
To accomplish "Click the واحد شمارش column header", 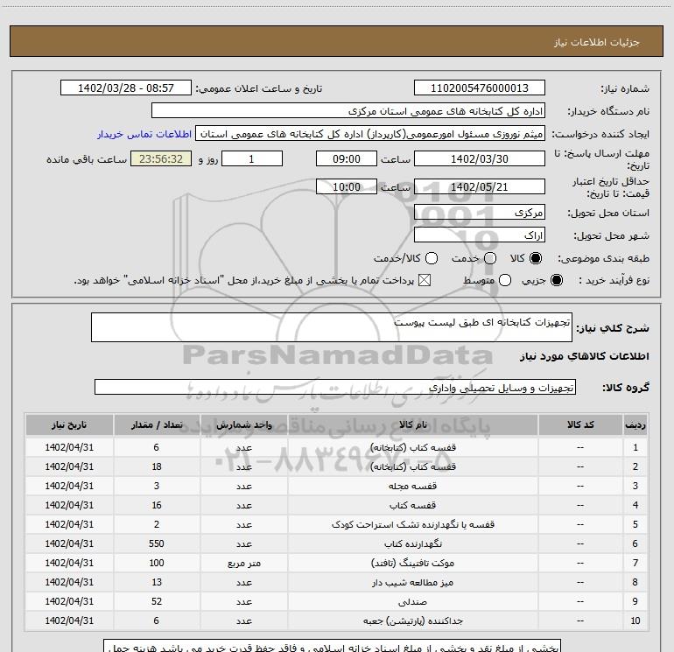I will pos(243,425).
